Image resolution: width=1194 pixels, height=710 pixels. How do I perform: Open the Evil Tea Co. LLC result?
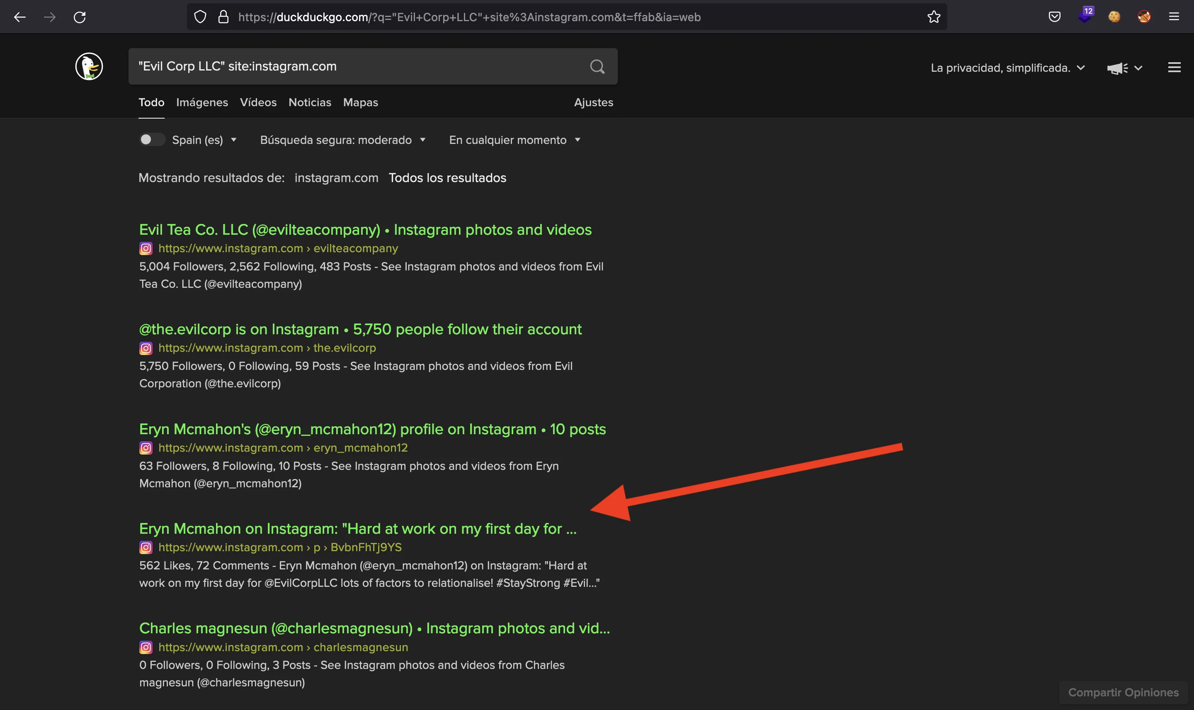(365, 230)
